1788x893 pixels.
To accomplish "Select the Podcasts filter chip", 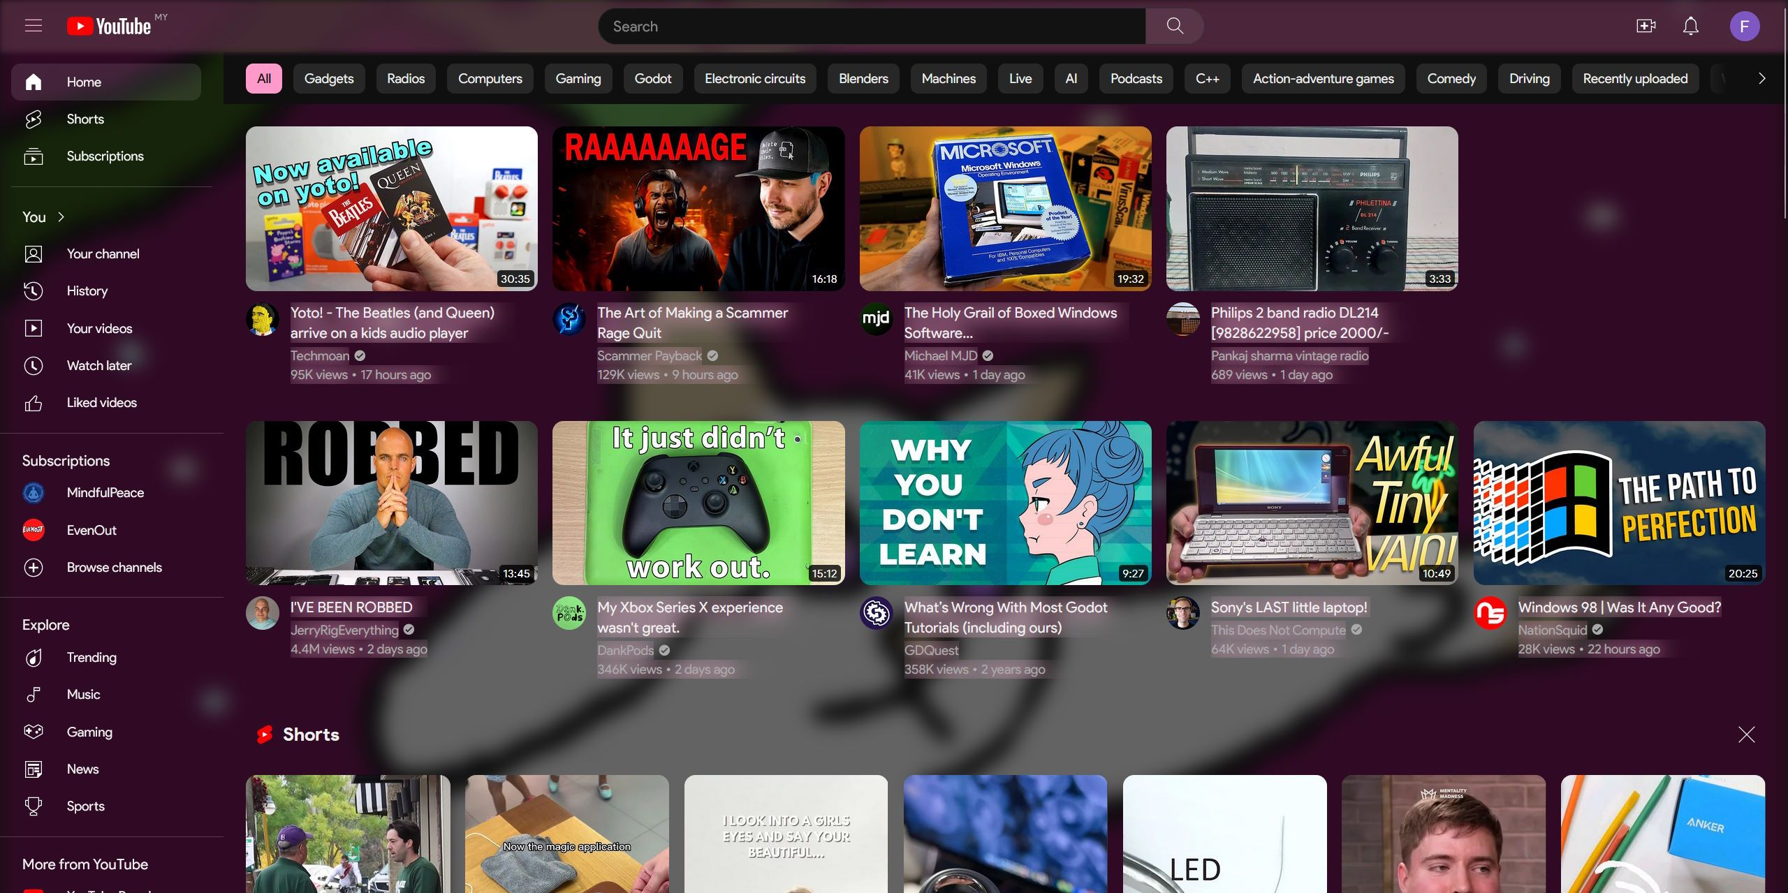I will [1136, 79].
